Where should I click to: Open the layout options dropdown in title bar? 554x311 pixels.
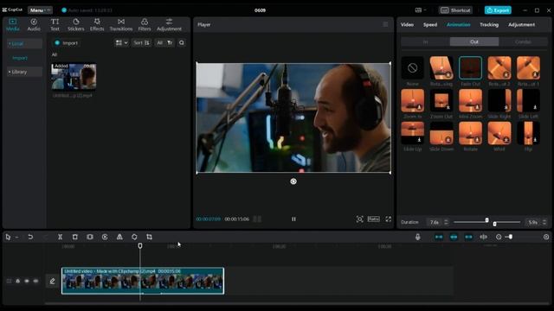point(421,10)
